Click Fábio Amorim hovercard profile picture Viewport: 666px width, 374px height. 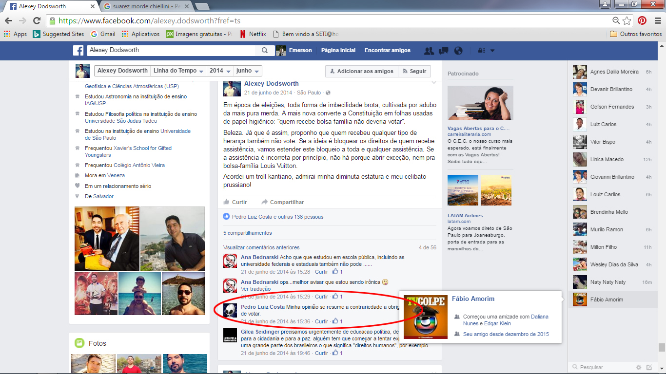[x=426, y=317]
